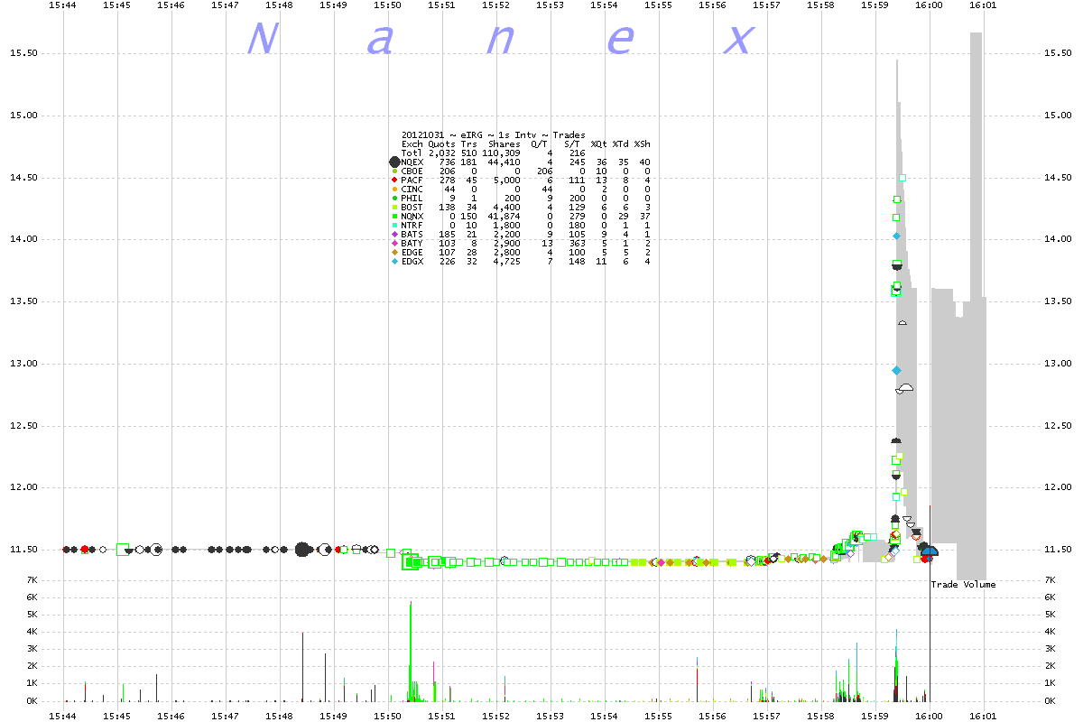Click 16:00 on the bottom time axis
Viewport: 1083px width, 722px height.
(929, 716)
